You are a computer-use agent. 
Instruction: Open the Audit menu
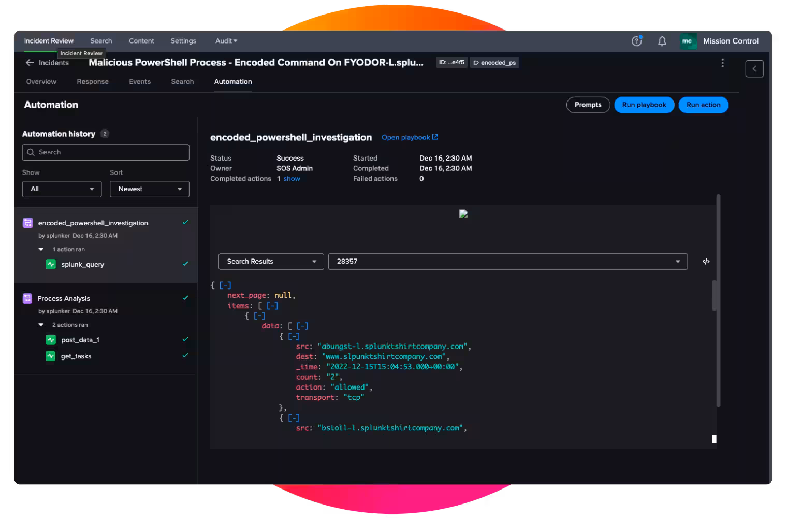click(x=226, y=41)
